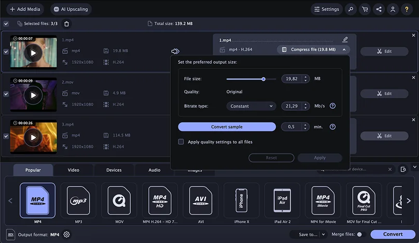Click the Convert sample button
Viewport: 419px width, 243px height.
[227, 127]
